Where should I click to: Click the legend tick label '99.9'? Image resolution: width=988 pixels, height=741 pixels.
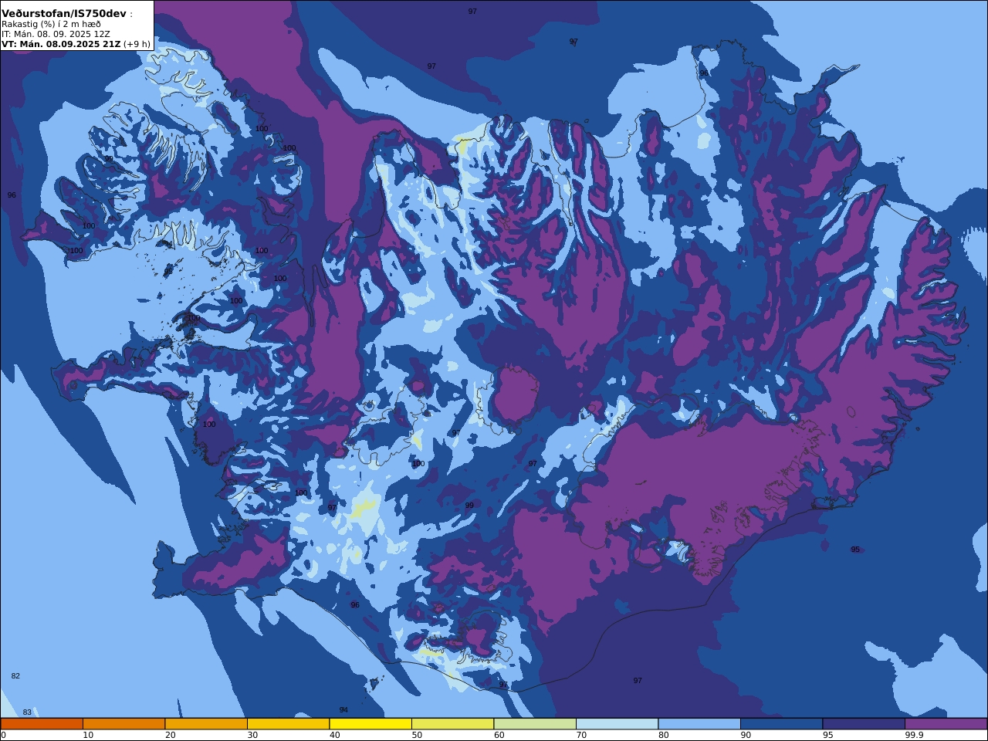[914, 735]
